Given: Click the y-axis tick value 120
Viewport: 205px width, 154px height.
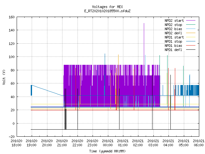Looking at the screenshot, I should 12,44.
